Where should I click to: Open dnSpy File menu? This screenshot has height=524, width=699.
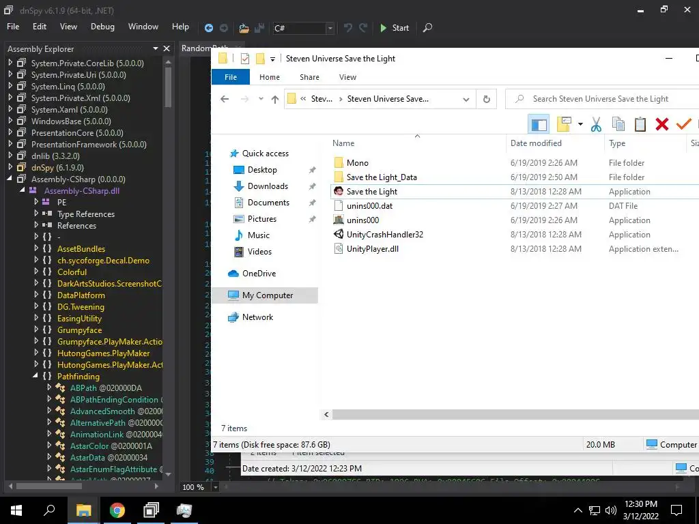pyautogui.click(x=13, y=27)
